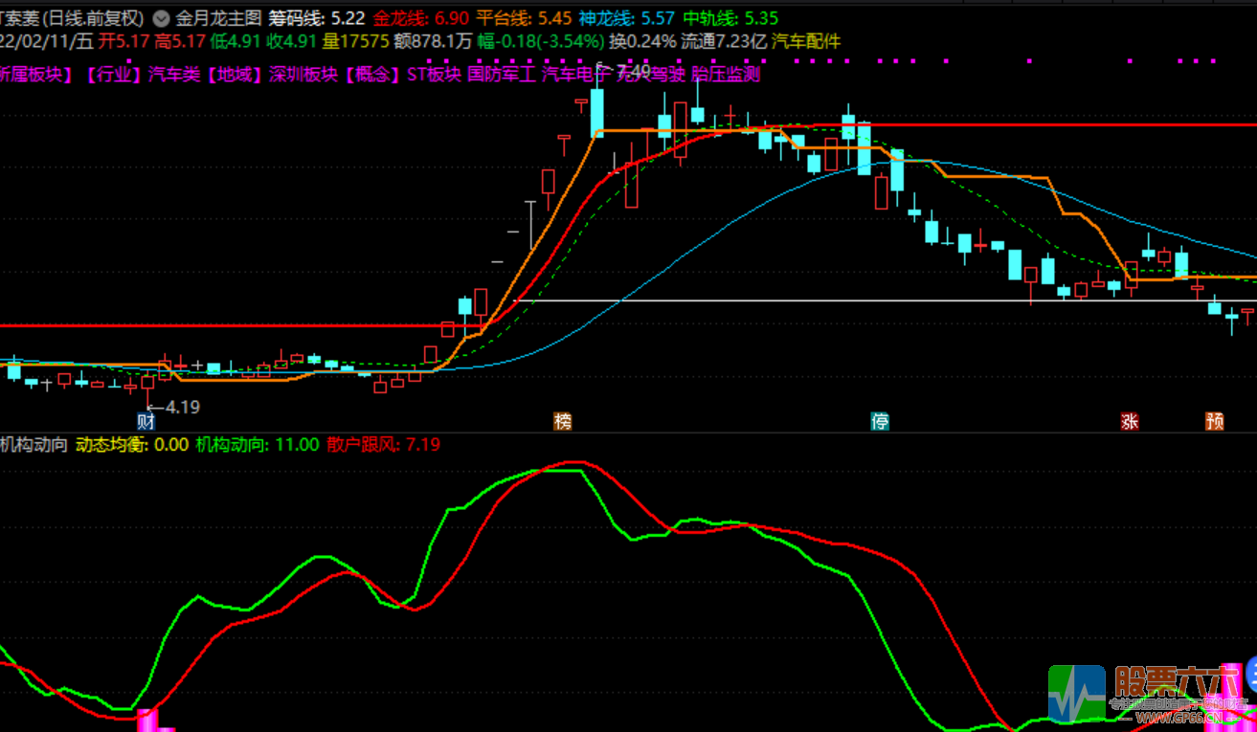Viewport: 1257px width, 732px height.
Task: Click the 神龙线: 5.57 legend value
Action: [627, 18]
